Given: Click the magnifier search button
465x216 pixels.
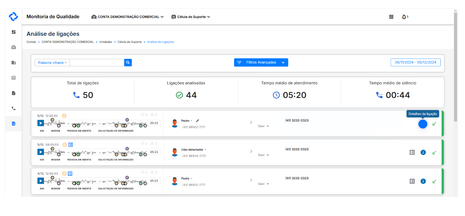Looking at the screenshot, I should coord(128,62).
